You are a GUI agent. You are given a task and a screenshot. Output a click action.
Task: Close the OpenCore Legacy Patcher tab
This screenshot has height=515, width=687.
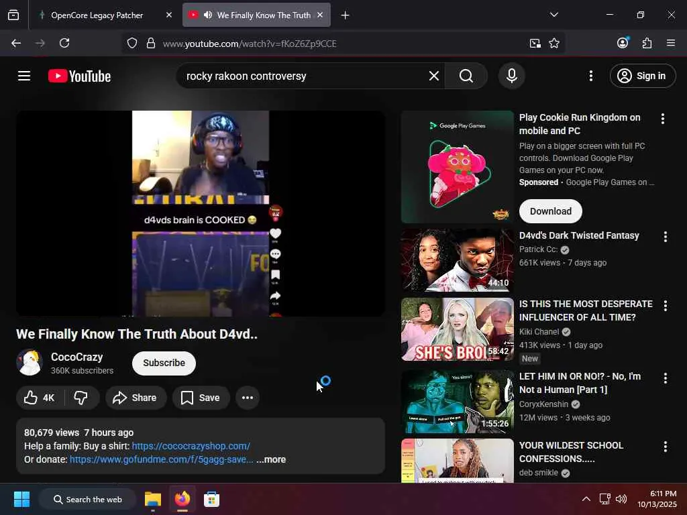[168, 15]
